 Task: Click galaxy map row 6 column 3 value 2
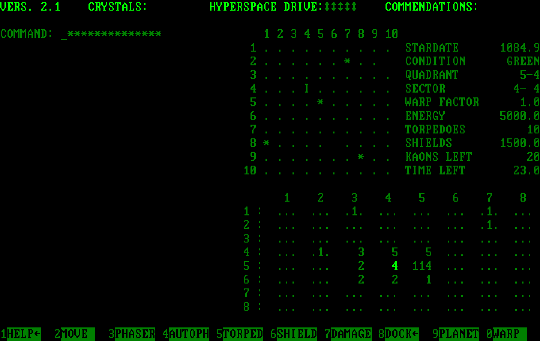pyautogui.click(x=361, y=280)
